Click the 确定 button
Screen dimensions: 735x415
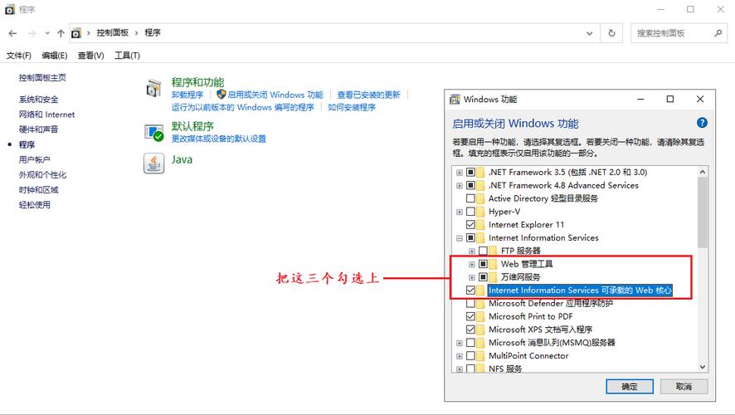point(630,387)
